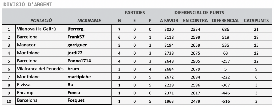Click the DIFERENCIAL DE PUNTS group header
Image resolution: width=274 pixels, height=107 pixels.
pos(199,13)
